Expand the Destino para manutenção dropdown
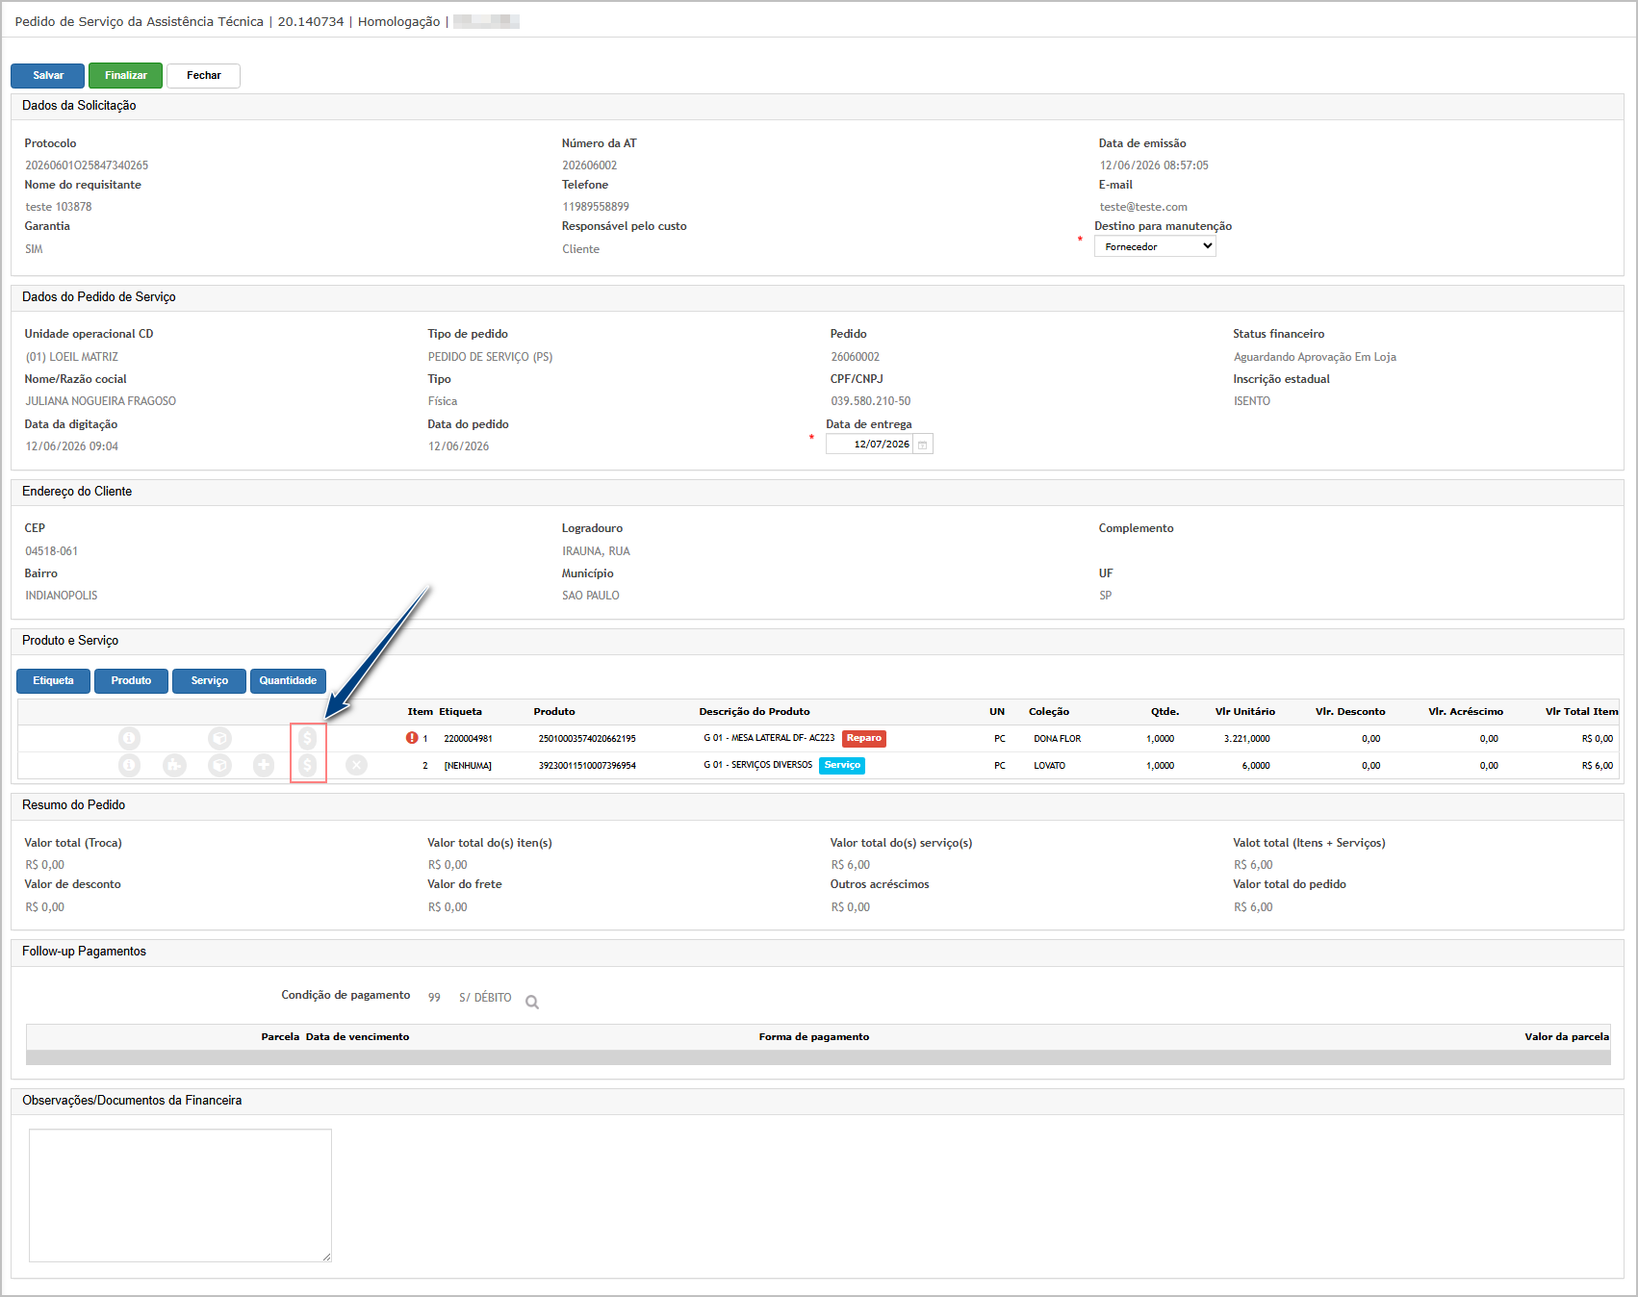 1155,246
